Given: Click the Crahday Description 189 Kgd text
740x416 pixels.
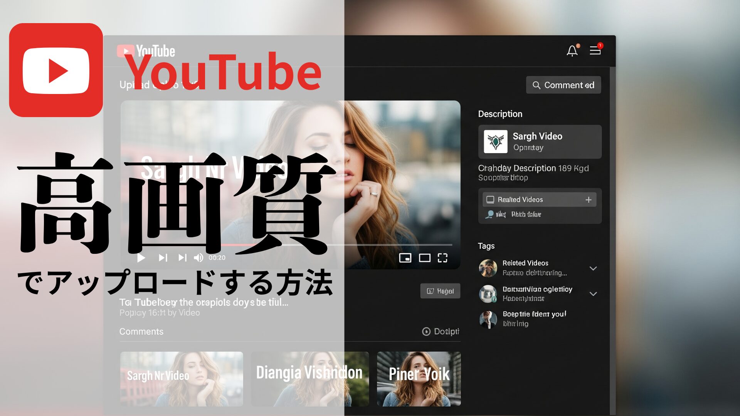Looking at the screenshot, I should [x=533, y=168].
